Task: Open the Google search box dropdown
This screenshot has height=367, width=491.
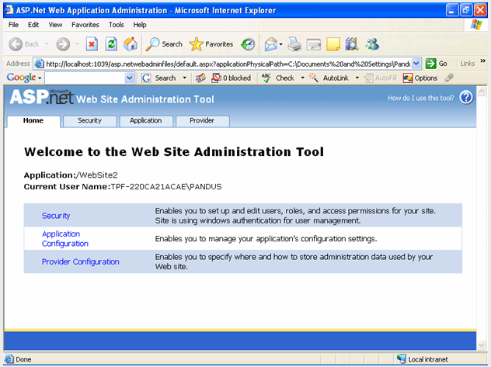Action: tap(129, 78)
